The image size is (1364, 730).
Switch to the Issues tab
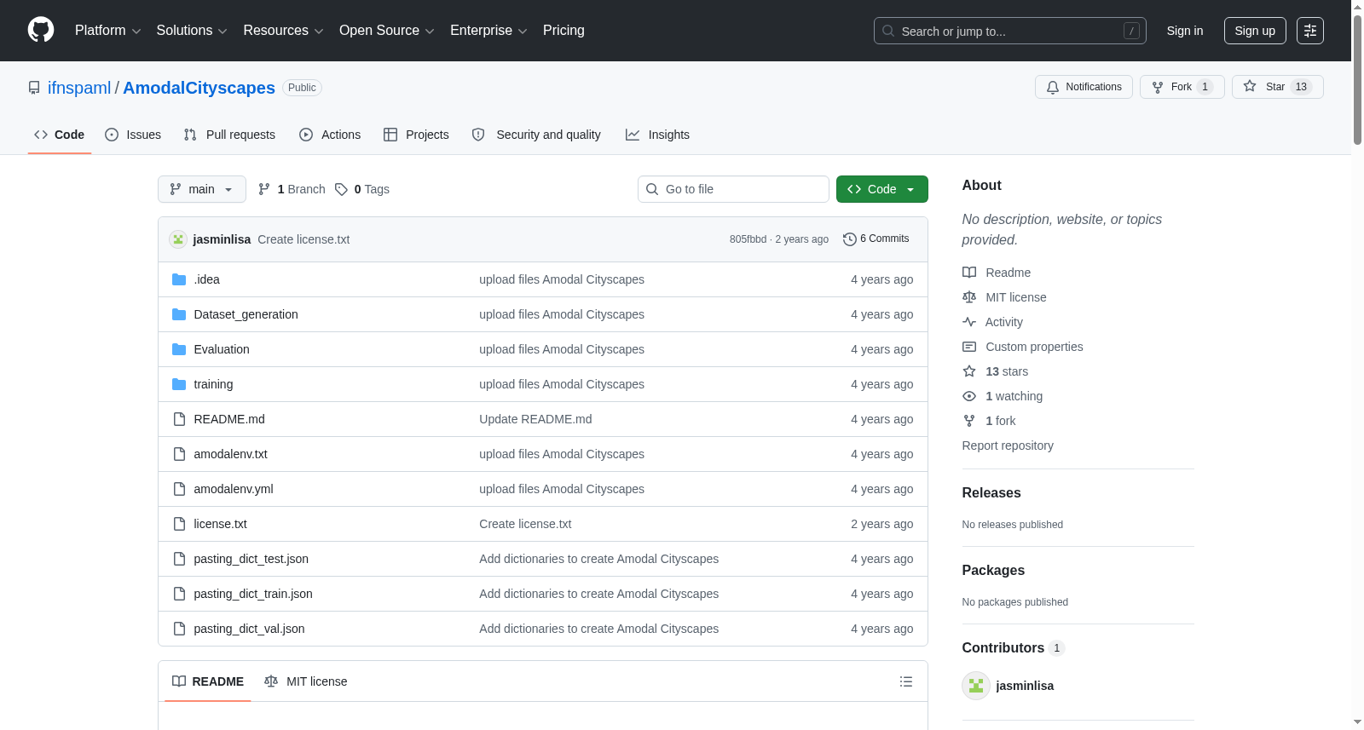click(x=133, y=135)
